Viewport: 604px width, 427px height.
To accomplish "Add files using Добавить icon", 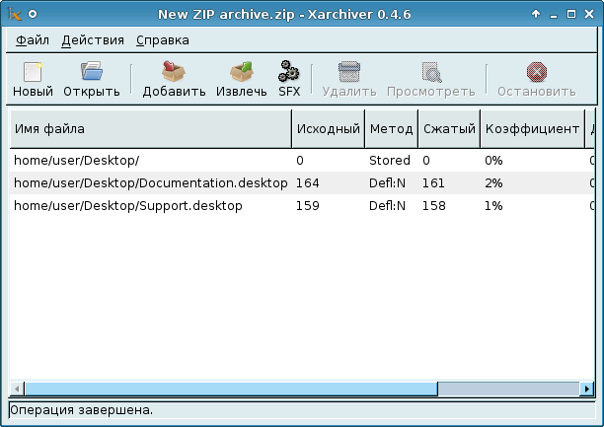I will pos(174,73).
